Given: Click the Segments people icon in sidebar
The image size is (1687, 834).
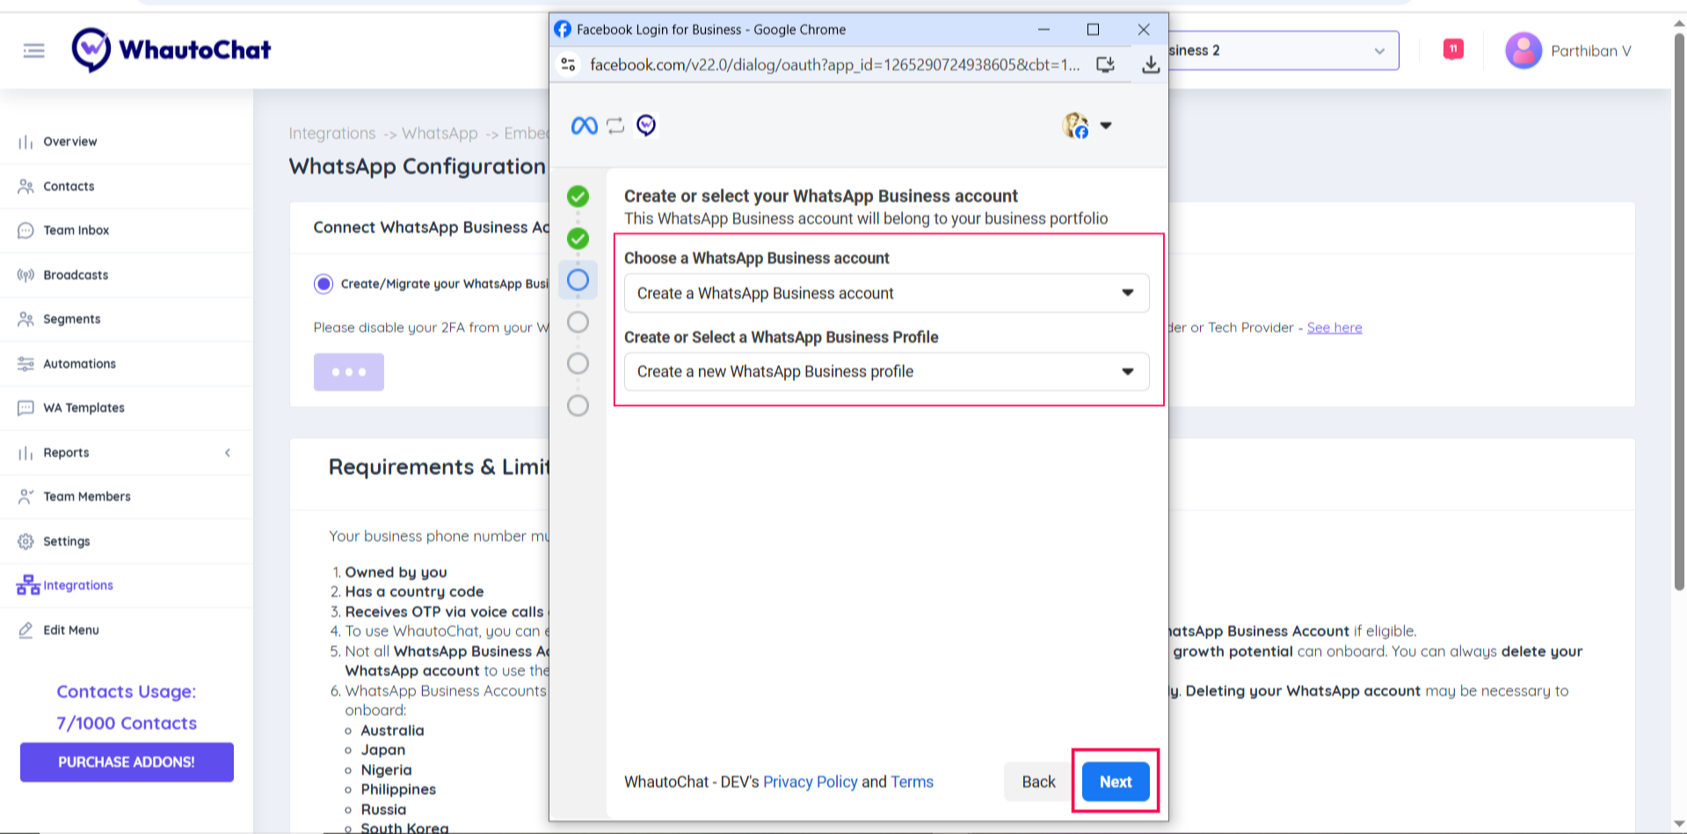Looking at the screenshot, I should [x=25, y=319].
